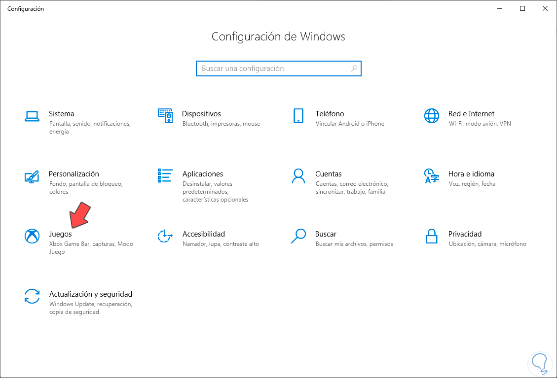This screenshot has height=378, width=557.
Task: Click the Juegos Xbox icon
Action: point(32,236)
